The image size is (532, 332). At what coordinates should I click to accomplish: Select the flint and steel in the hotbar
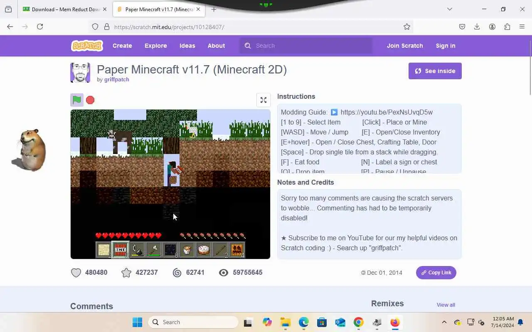click(x=137, y=250)
